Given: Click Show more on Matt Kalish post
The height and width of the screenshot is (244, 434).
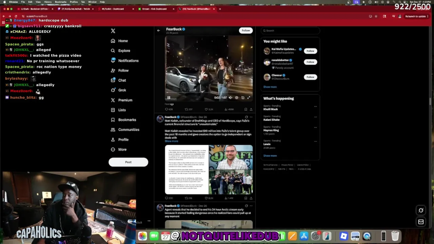Looking at the screenshot, I should coord(171,141).
